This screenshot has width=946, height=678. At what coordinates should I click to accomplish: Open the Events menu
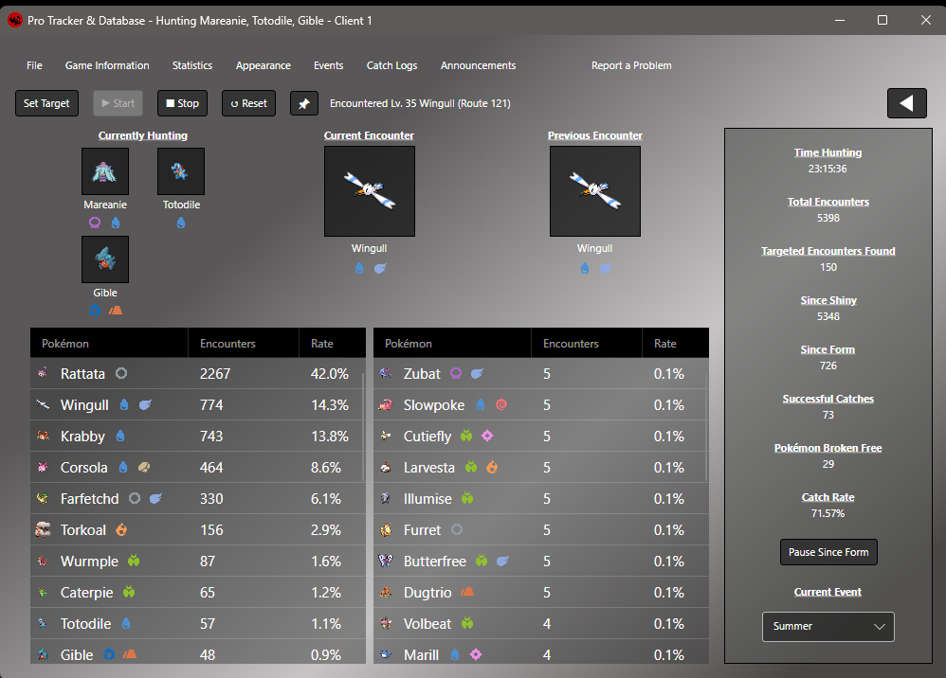[x=328, y=65]
